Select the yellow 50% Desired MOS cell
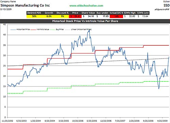The width and height of the screenshot is (170, 123). [34, 16]
